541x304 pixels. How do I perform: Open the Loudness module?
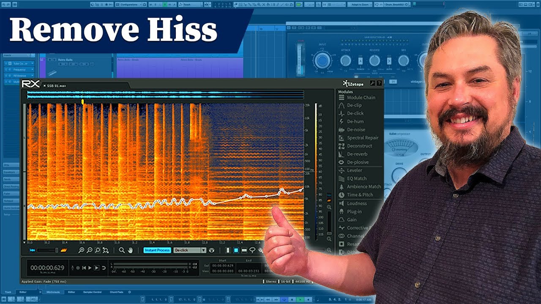[353, 204]
